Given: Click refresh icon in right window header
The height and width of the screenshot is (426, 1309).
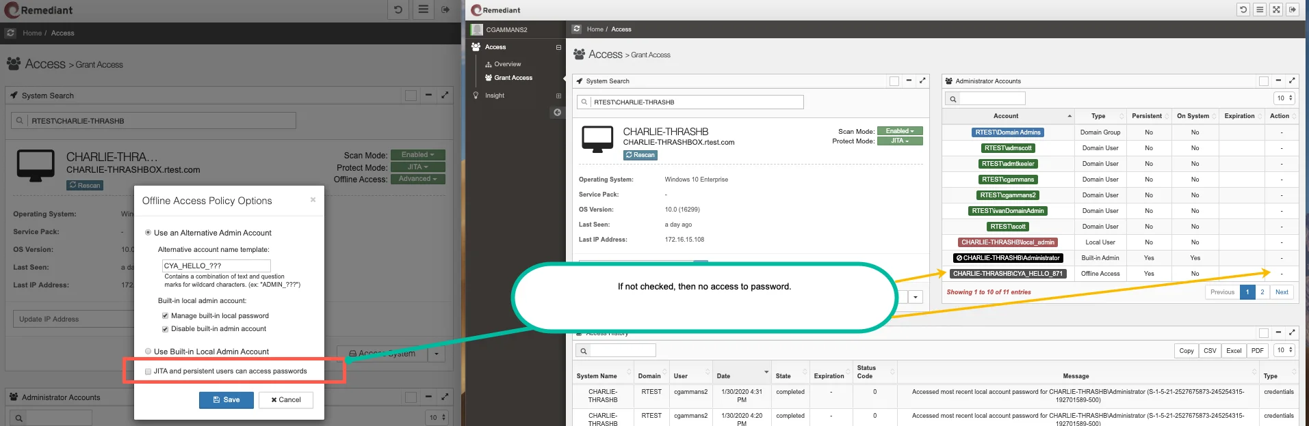Looking at the screenshot, I should pos(1243,10).
